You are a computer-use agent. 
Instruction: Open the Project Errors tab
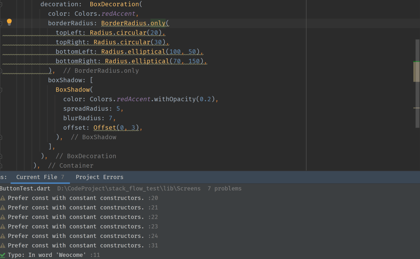click(x=99, y=177)
